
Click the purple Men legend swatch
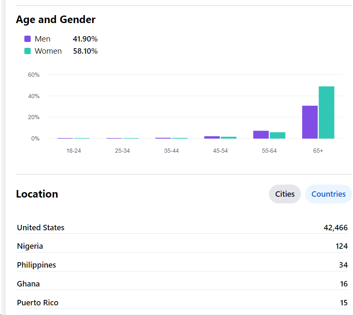pos(28,39)
